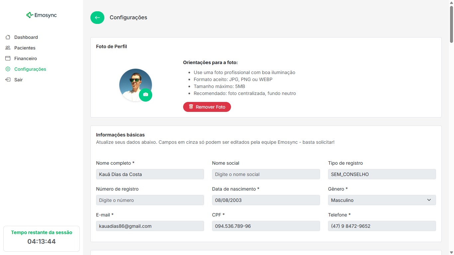Viewport: 454px width, 255px height.
Task: Click the profile photo thumbnail
Action: pos(133,83)
